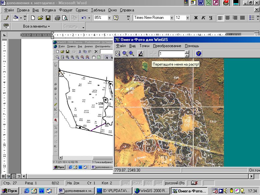Click the русский language status indicator
The height and width of the screenshot is (195, 260).
[x=175, y=183]
